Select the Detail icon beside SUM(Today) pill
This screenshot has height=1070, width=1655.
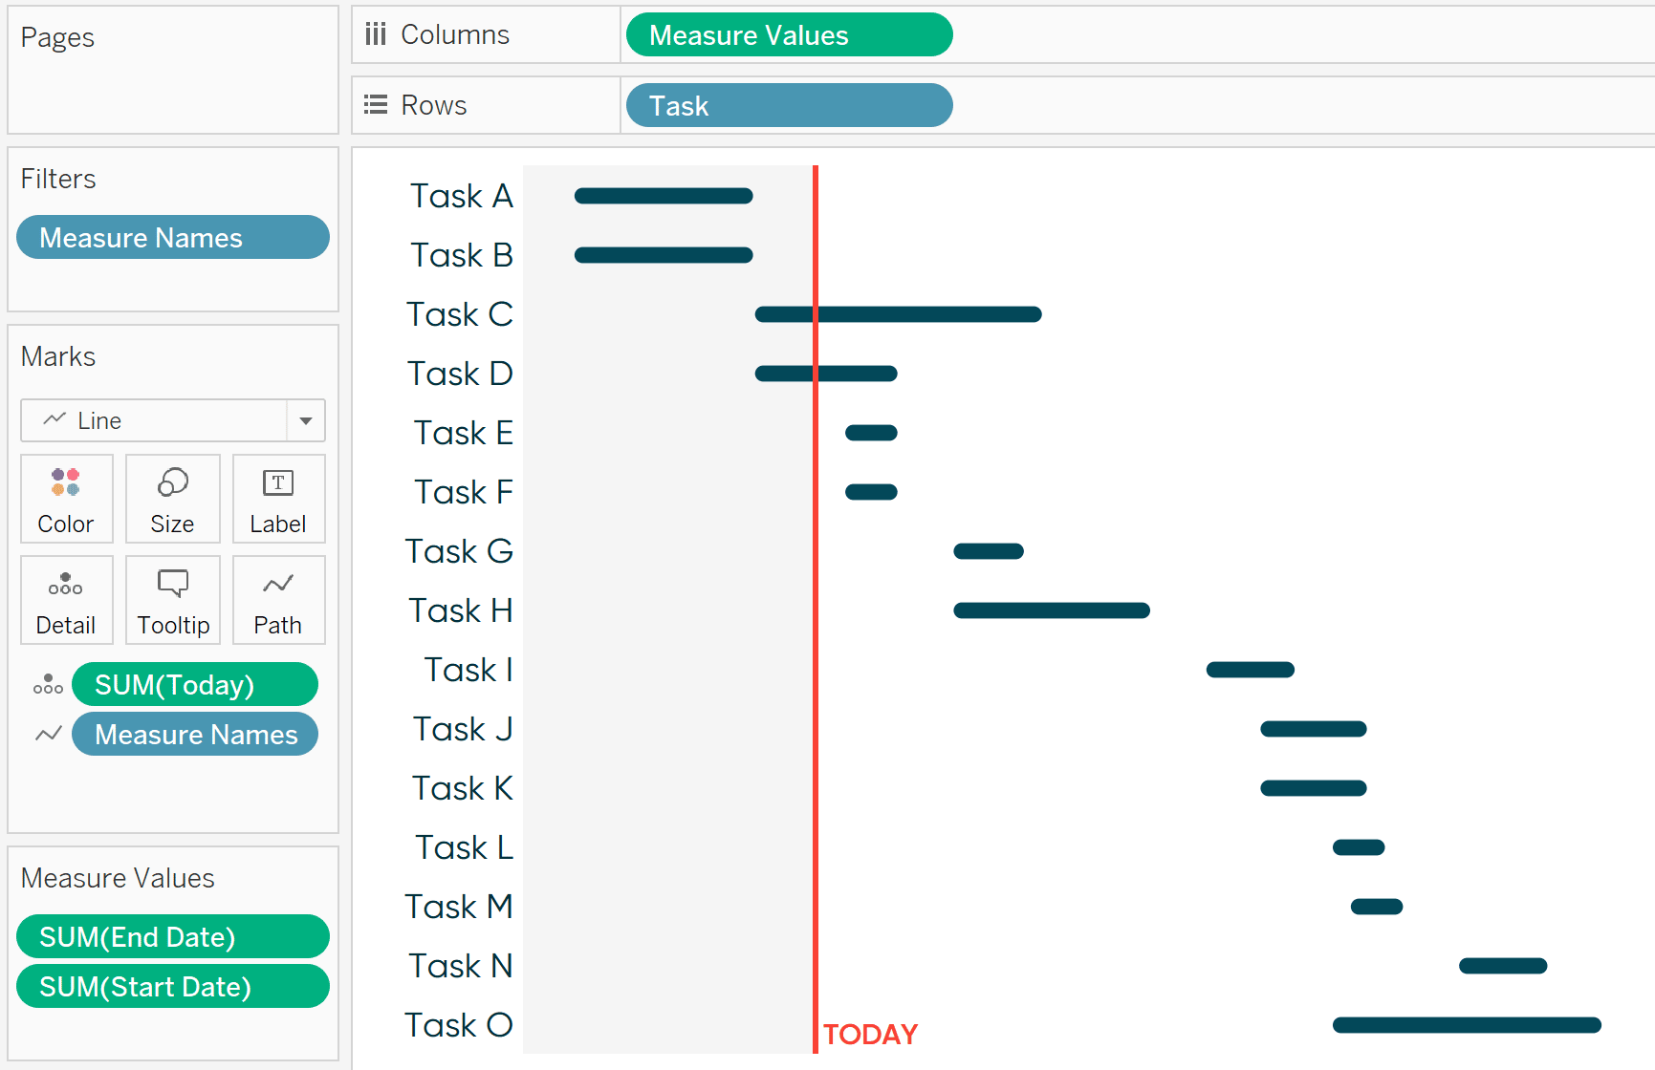pyautogui.click(x=48, y=684)
